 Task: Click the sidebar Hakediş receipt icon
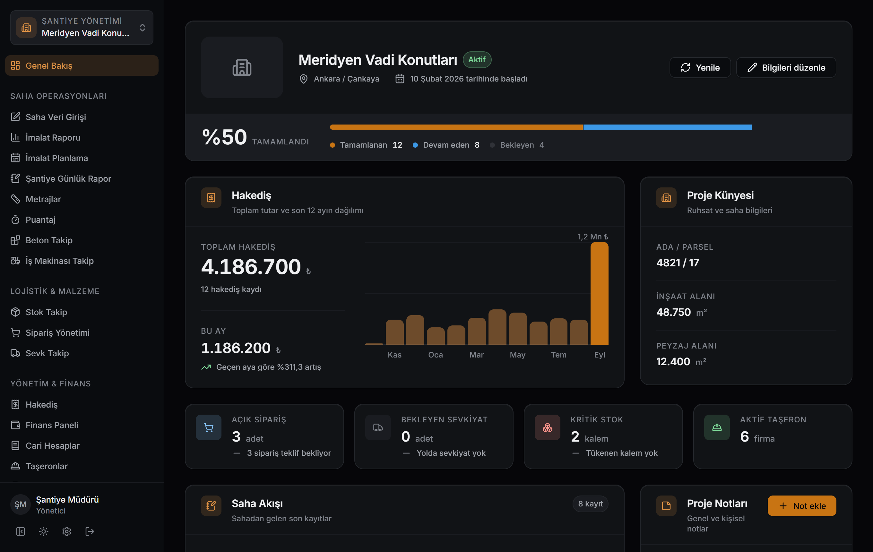pos(15,404)
